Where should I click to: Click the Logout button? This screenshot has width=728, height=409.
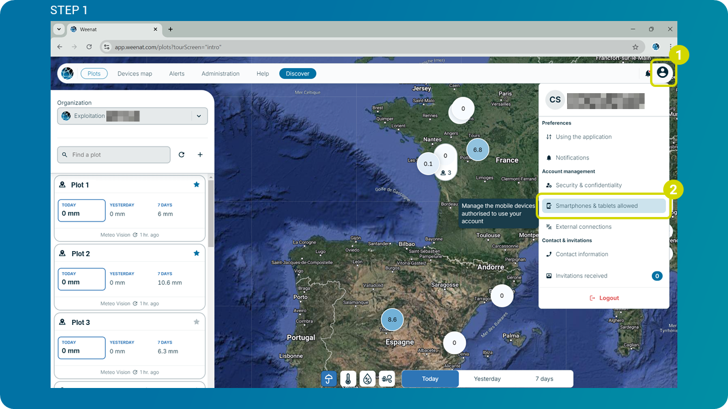[x=604, y=298]
